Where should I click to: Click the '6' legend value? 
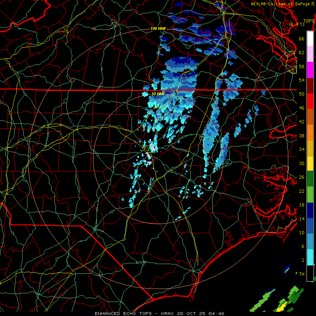pos(303,246)
